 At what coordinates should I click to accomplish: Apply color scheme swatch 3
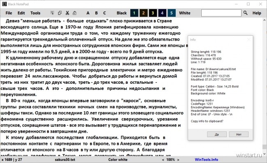coord(153,13)
